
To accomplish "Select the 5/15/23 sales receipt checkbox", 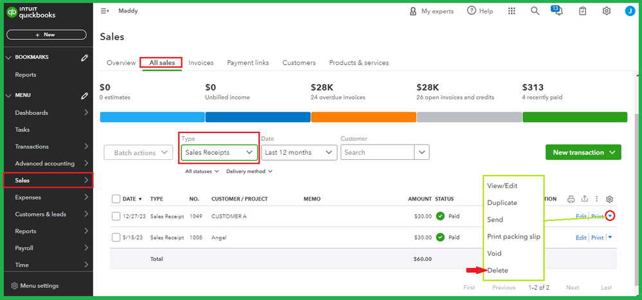I will pyautogui.click(x=116, y=238).
